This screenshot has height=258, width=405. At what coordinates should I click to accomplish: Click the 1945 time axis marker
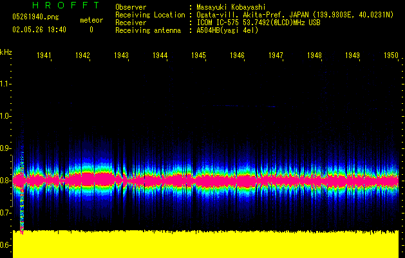coord(198,55)
